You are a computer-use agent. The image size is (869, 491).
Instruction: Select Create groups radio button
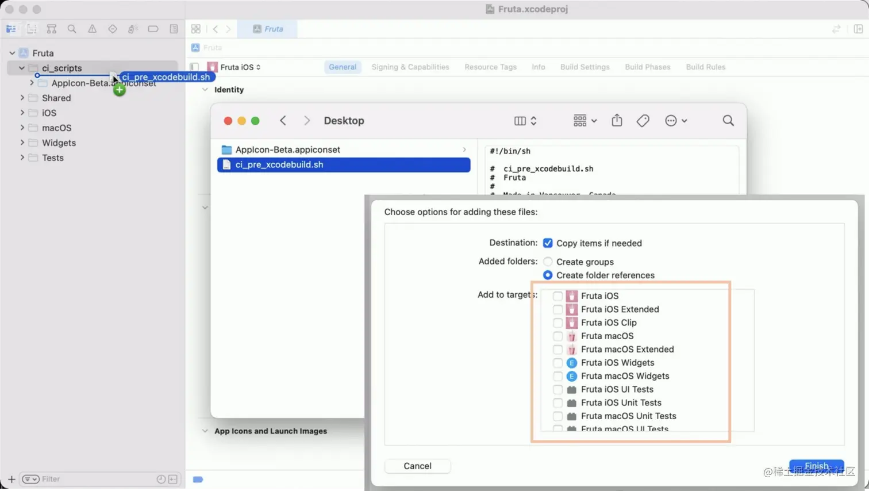pyautogui.click(x=548, y=262)
